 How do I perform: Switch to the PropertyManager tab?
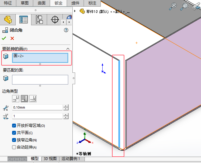(24, 20)
